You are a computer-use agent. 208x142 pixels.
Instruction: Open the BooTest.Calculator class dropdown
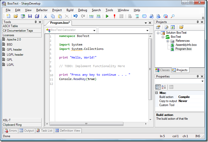click(x=94, y=31)
